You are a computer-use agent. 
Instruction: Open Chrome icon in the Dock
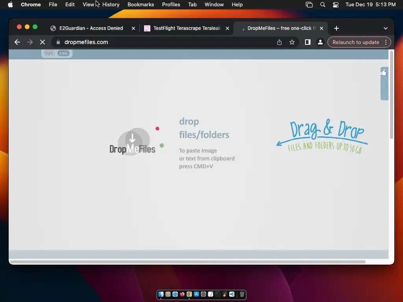click(x=189, y=294)
